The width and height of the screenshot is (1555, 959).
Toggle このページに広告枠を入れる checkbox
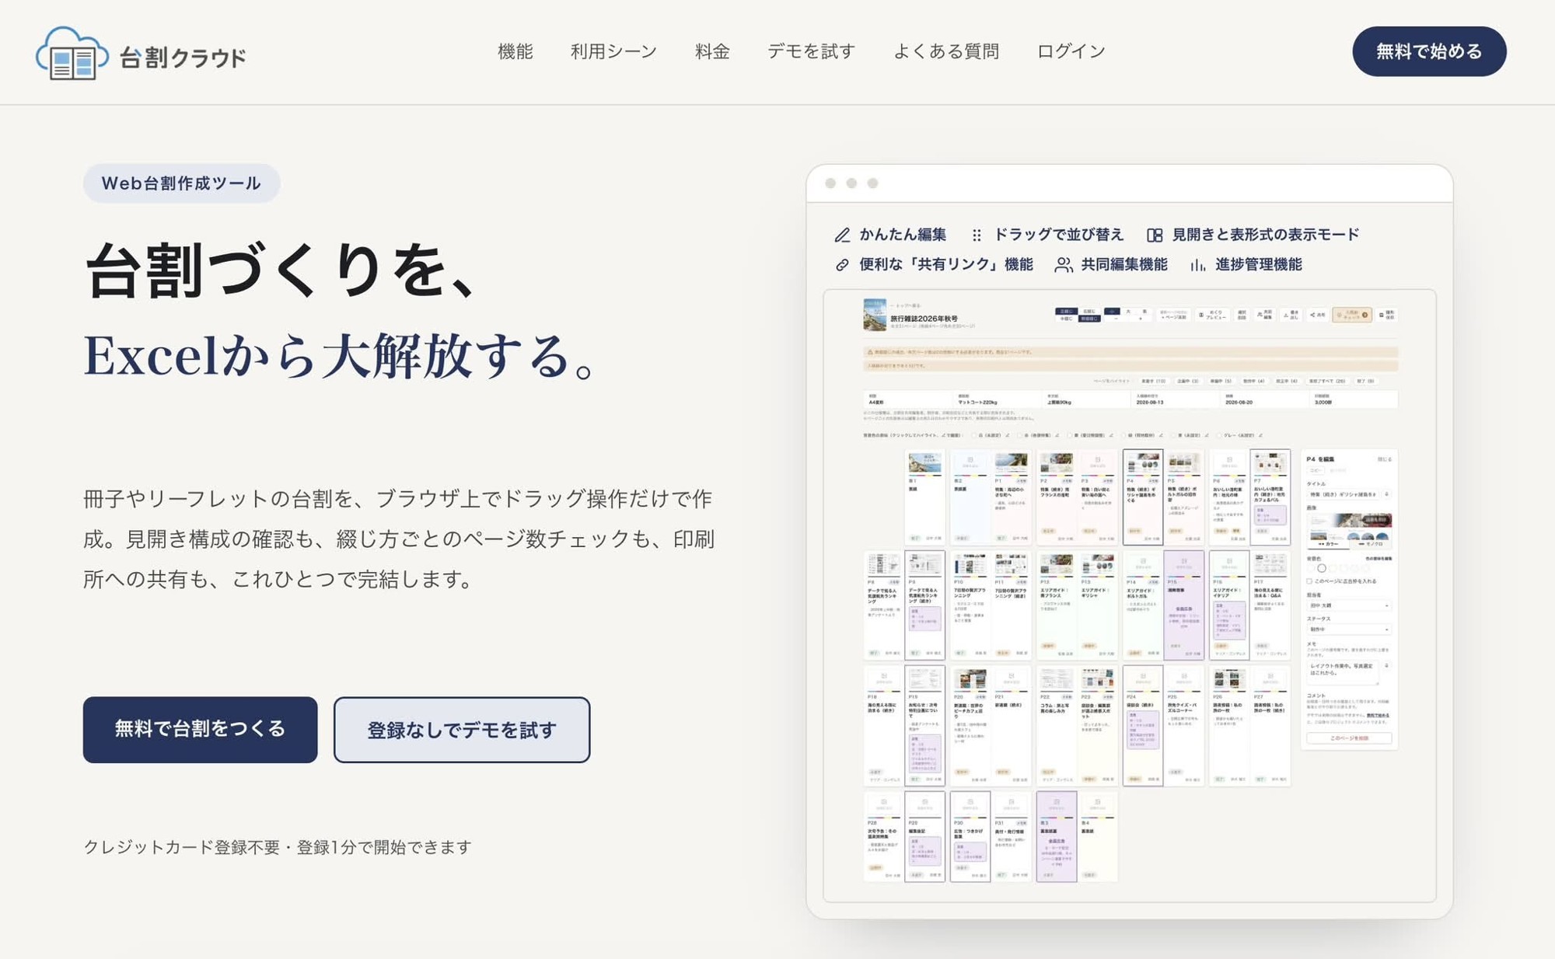pyautogui.click(x=1310, y=581)
